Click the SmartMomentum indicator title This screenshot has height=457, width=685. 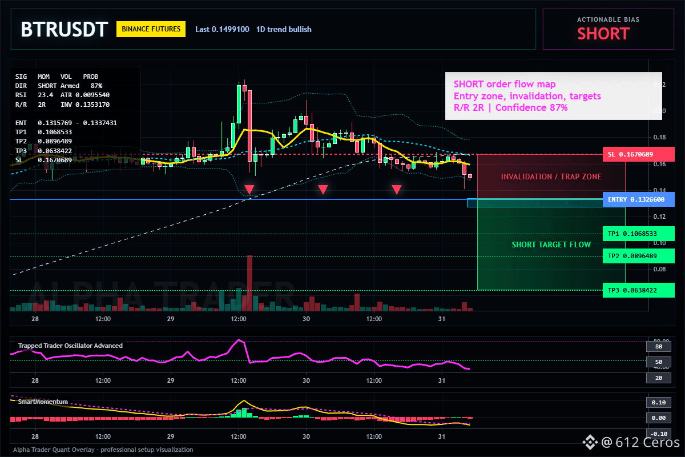coord(43,402)
